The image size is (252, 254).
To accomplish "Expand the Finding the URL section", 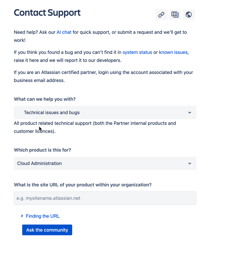I will point(43,216).
